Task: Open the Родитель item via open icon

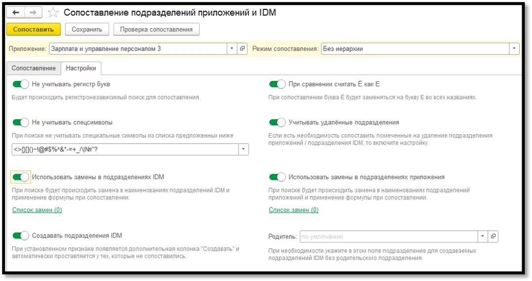Action: click(493, 236)
